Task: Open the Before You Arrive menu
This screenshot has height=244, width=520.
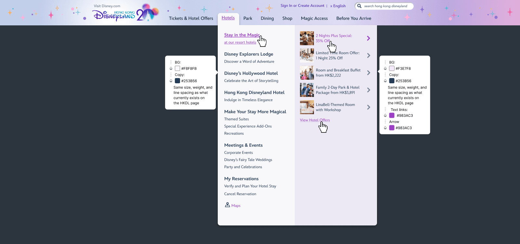Action: (x=354, y=19)
